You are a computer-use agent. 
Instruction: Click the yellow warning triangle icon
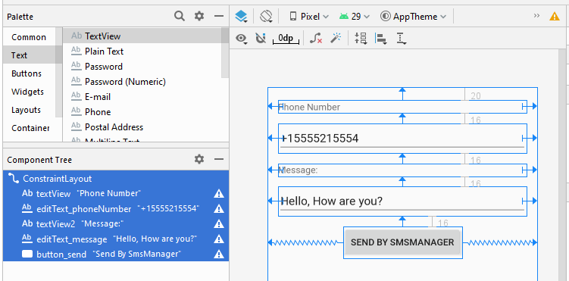point(555,17)
